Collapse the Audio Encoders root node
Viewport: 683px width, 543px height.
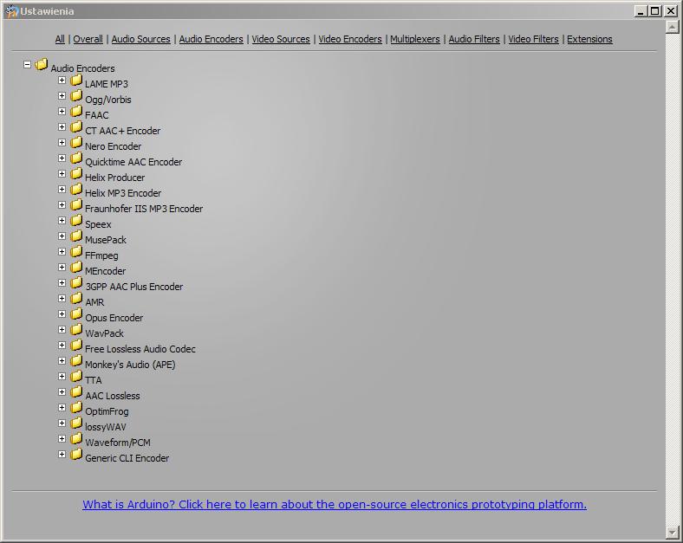pos(27,65)
